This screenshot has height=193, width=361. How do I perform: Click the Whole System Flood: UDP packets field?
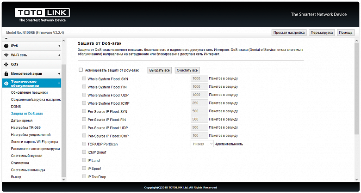[x=198, y=95]
